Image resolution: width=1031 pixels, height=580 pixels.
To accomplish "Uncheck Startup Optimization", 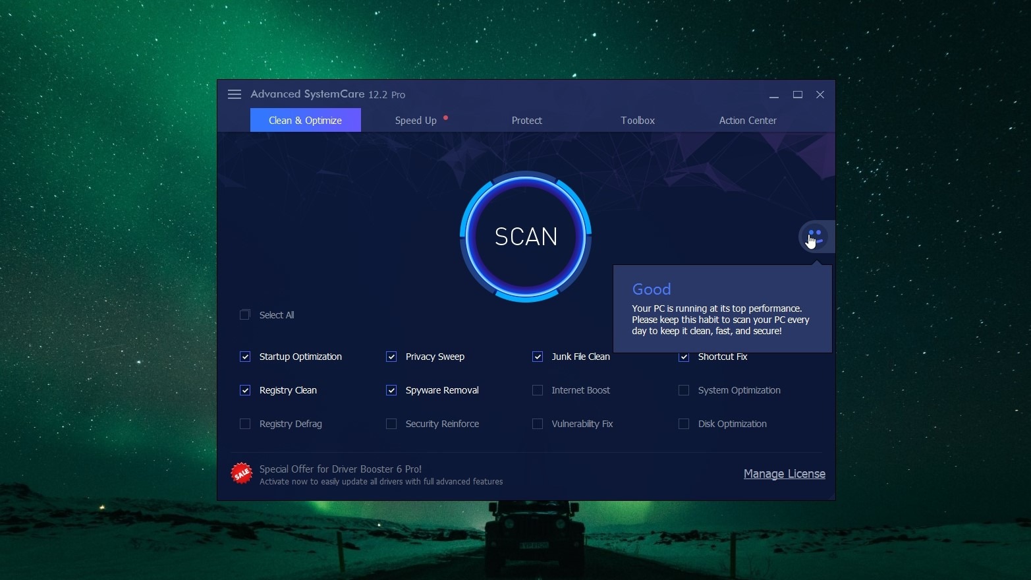I will point(245,357).
